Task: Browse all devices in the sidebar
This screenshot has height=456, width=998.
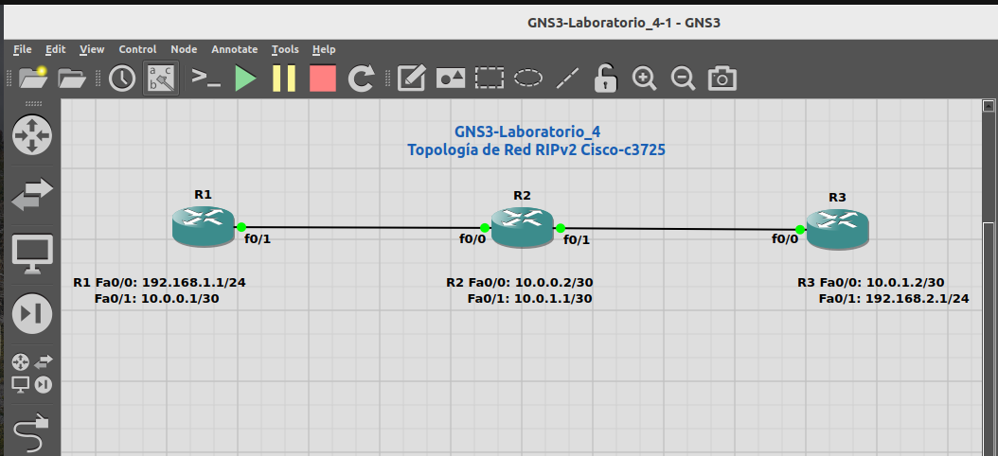Action: click(32, 374)
